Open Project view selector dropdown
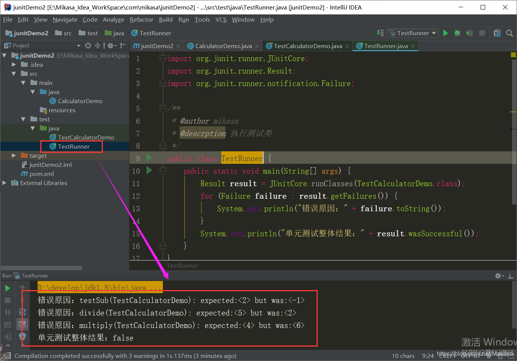The image size is (517, 361). pyautogui.click(x=78, y=46)
